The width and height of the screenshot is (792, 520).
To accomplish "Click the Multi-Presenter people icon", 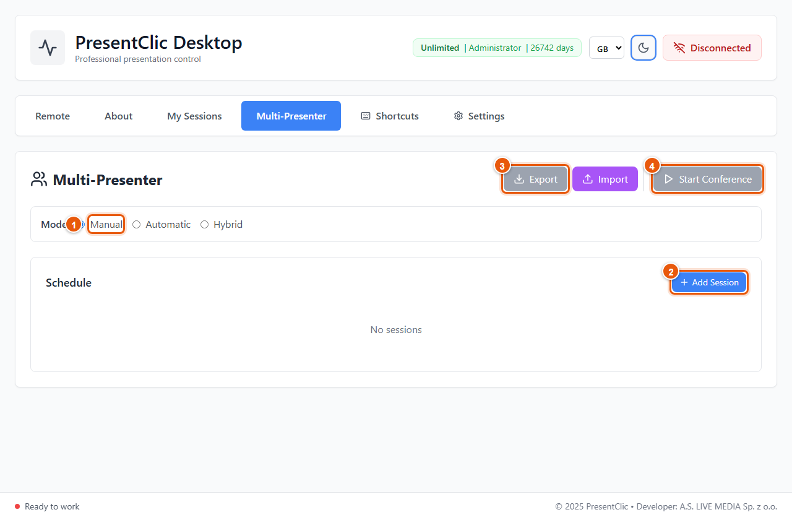I will 38,180.
